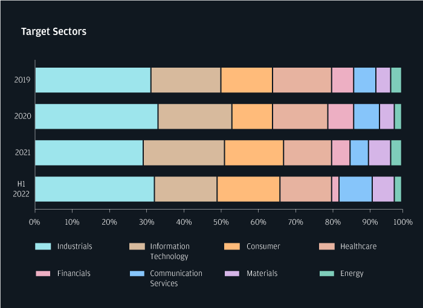Image resolution: width=423 pixels, height=308 pixels.
Task: Click the Communication Services legend swatch
Action: coord(137,274)
